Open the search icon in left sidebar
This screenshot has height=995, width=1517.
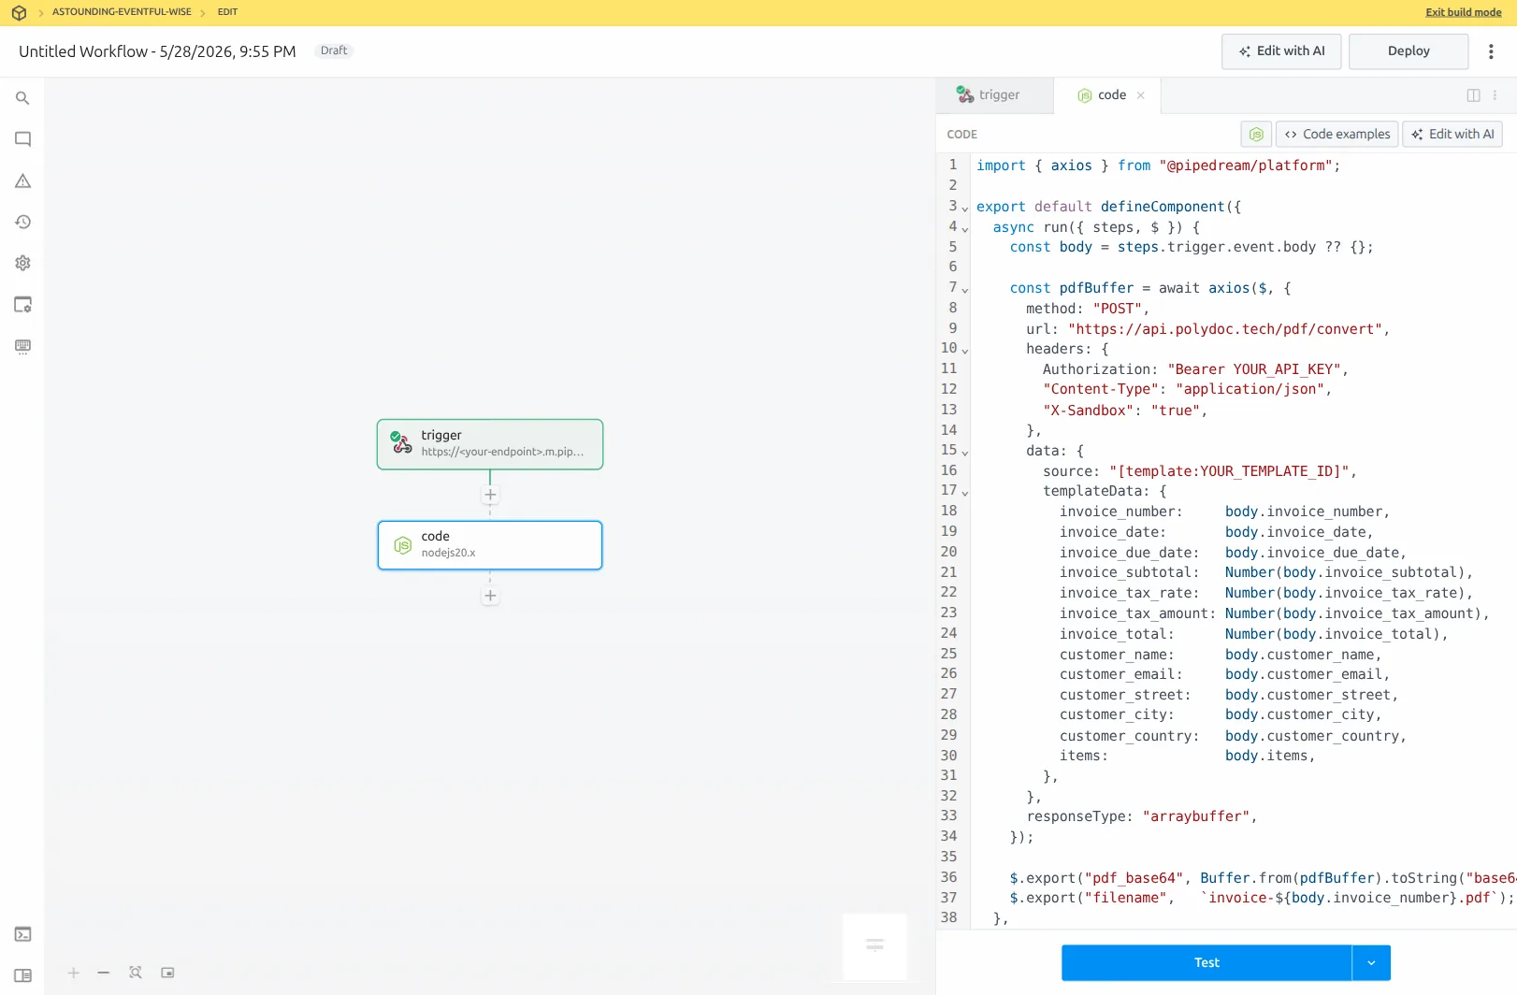click(x=22, y=98)
